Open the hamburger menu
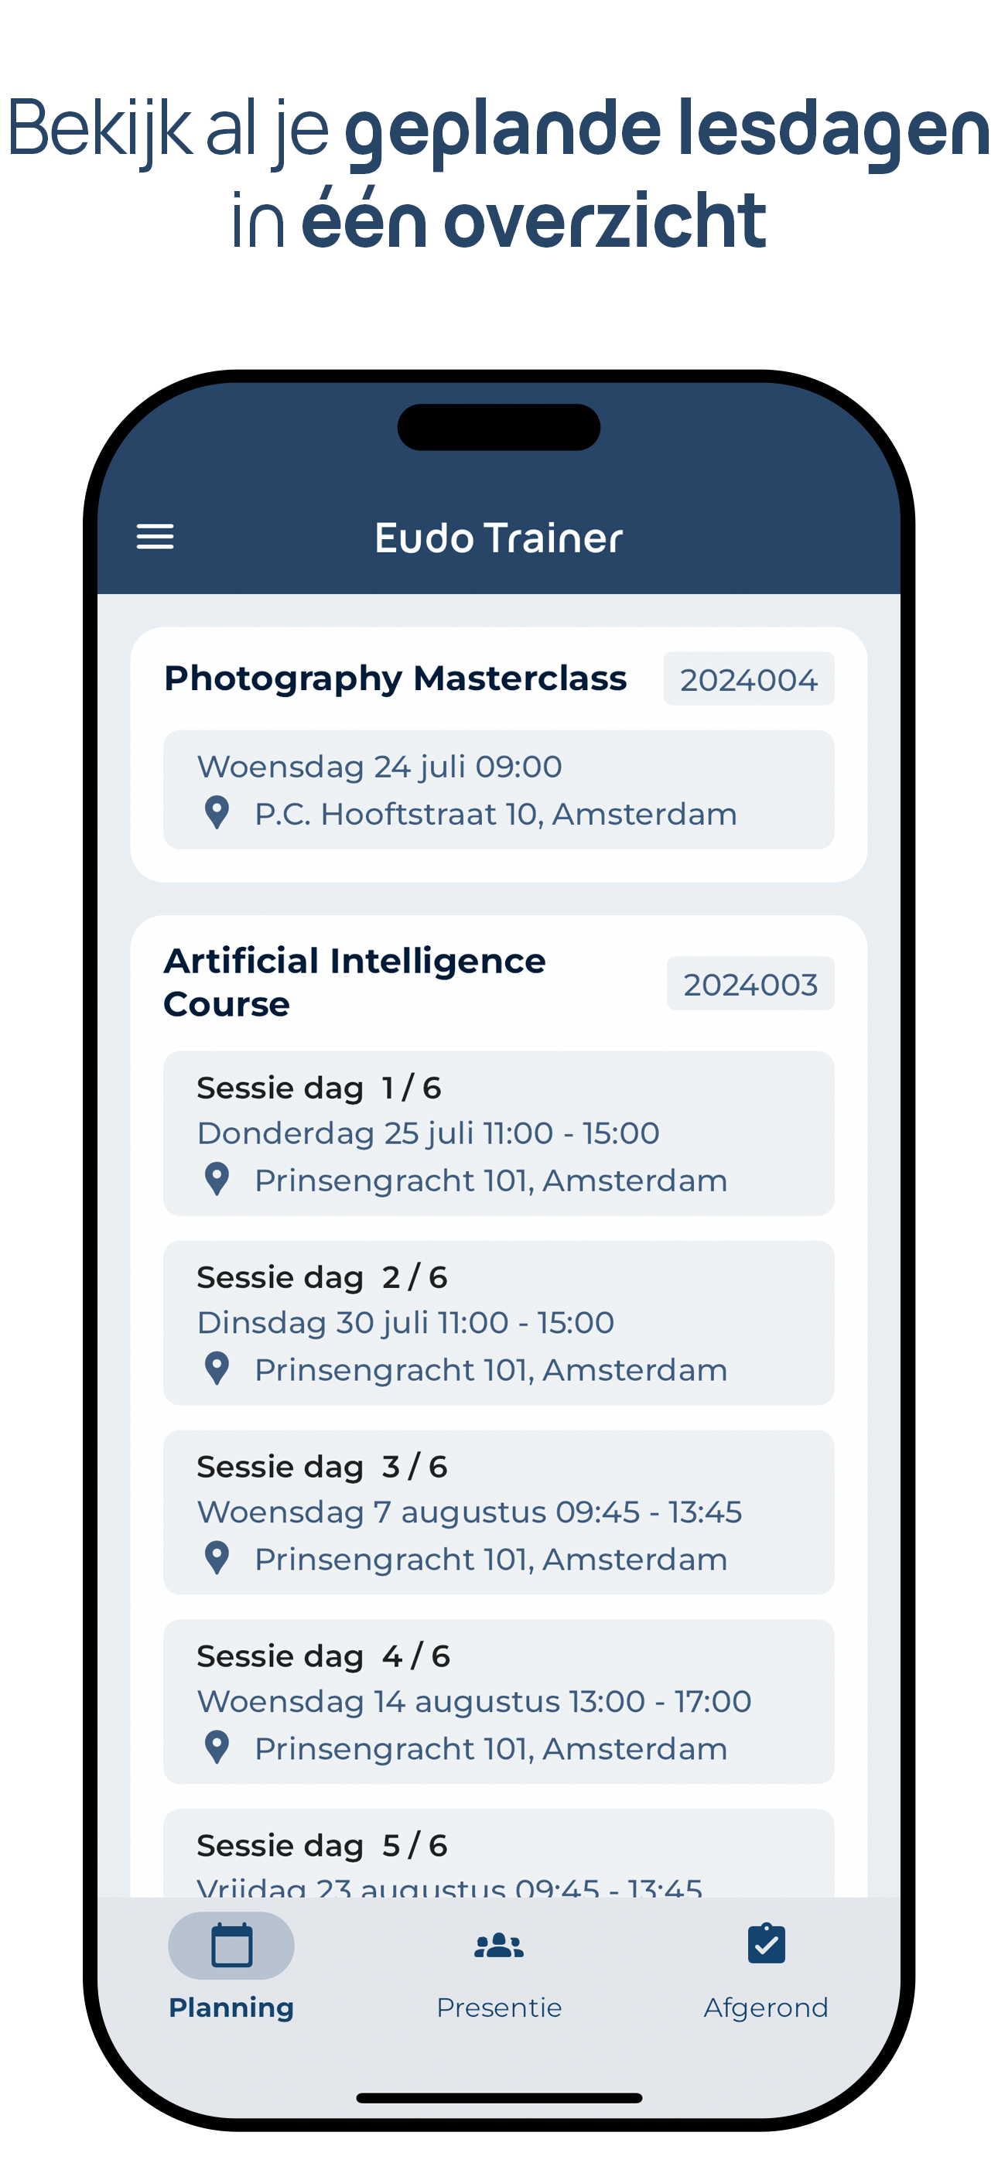This screenshot has height=2163, width=998. click(156, 537)
